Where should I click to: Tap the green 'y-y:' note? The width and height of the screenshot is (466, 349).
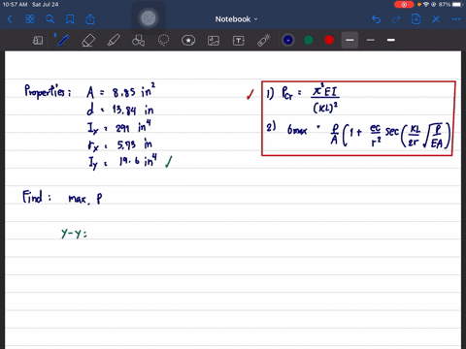point(74,233)
